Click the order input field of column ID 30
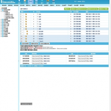Viewport: 111px width, 111px height. click(x=22, y=41)
